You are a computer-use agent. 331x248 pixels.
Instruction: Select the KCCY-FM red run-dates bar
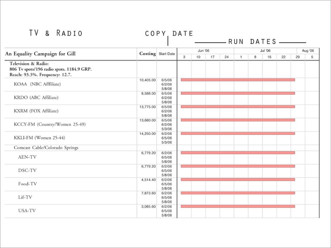pos(238,120)
